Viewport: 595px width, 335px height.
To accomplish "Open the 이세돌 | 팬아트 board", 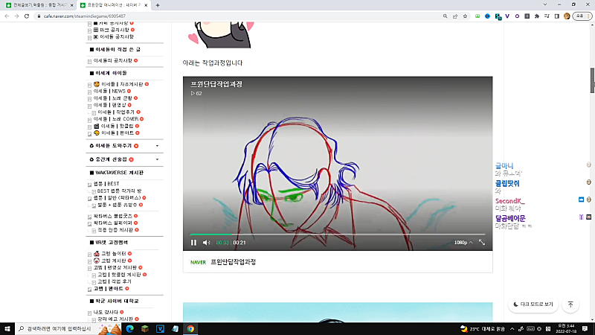I will click(118, 133).
